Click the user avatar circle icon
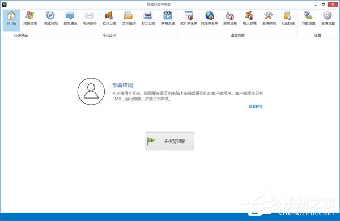340x221 pixels. click(x=91, y=92)
